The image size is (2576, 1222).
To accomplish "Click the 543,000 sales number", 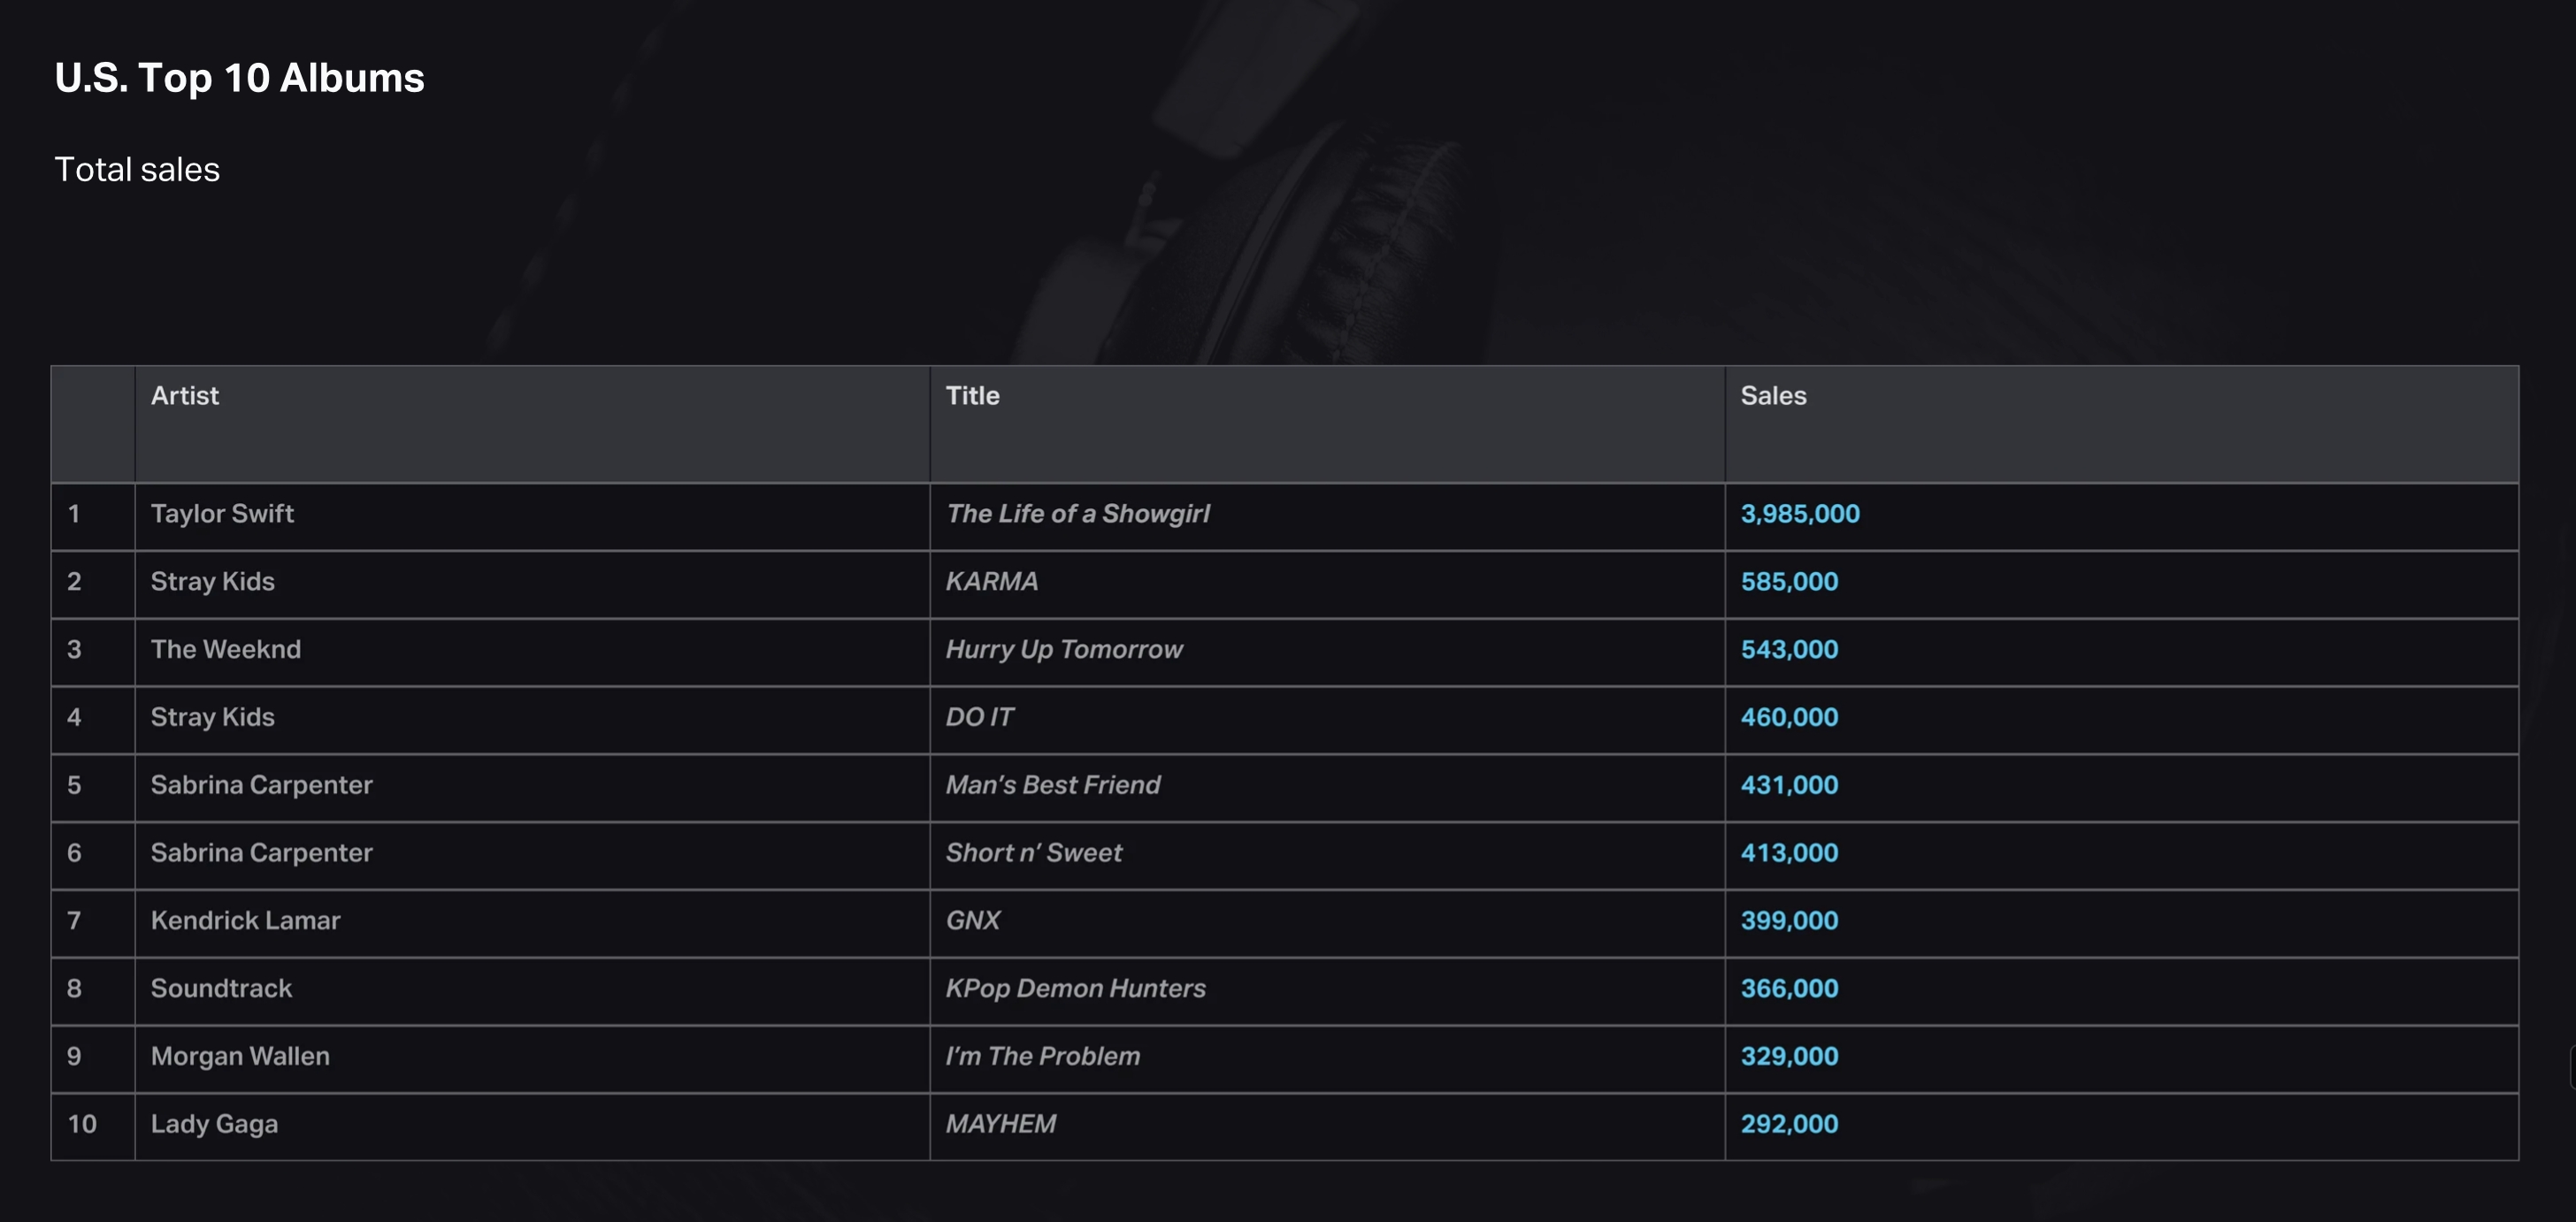I will (x=1788, y=650).
